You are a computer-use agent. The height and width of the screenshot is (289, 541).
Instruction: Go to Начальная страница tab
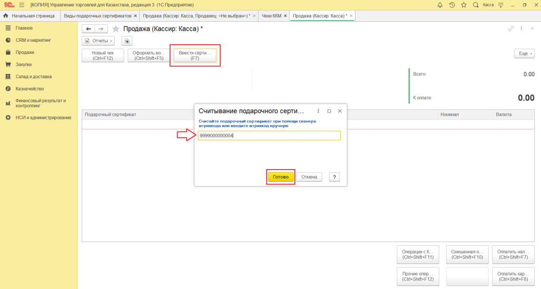click(x=30, y=16)
